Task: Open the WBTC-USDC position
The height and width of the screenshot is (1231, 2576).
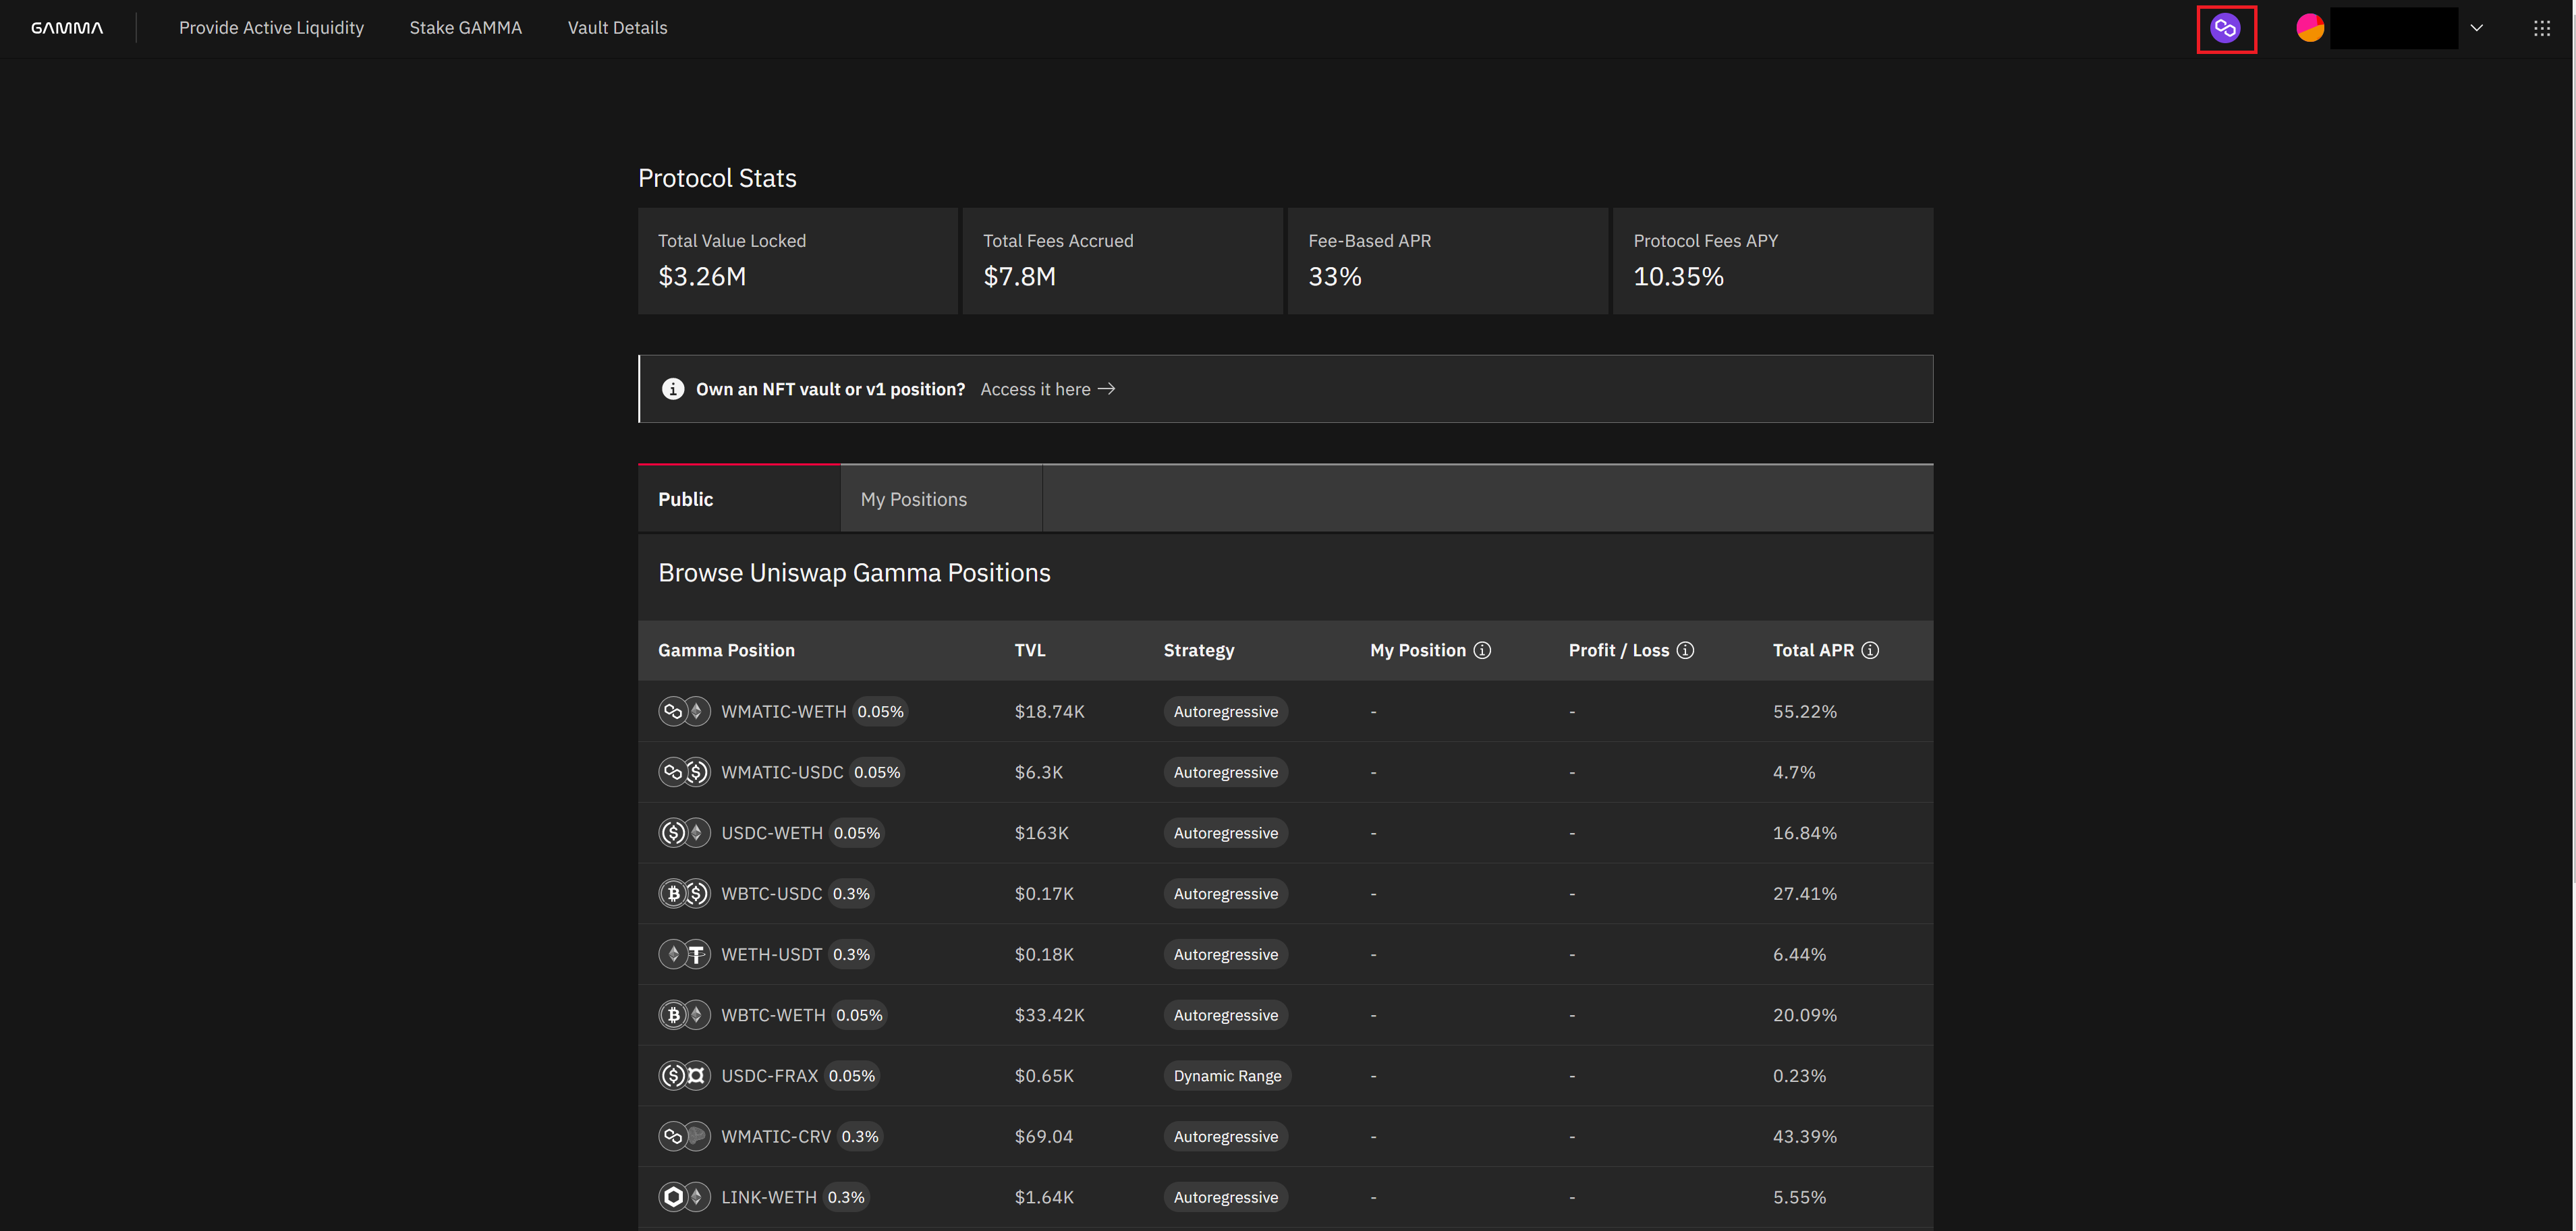Action: point(1285,893)
